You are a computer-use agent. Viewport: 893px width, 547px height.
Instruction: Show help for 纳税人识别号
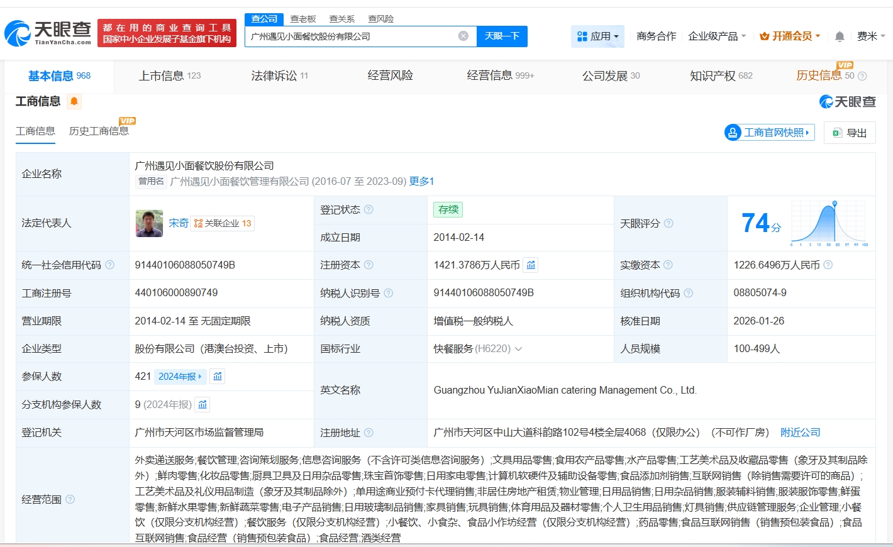click(389, 293)
